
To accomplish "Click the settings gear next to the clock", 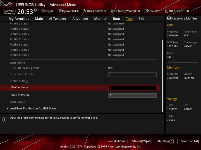I will pos(35,10).
